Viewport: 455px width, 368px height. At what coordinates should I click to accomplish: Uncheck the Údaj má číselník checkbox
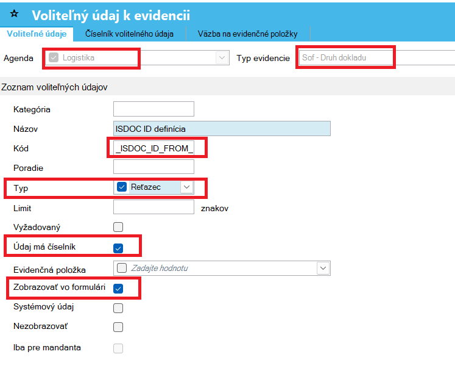118,248
